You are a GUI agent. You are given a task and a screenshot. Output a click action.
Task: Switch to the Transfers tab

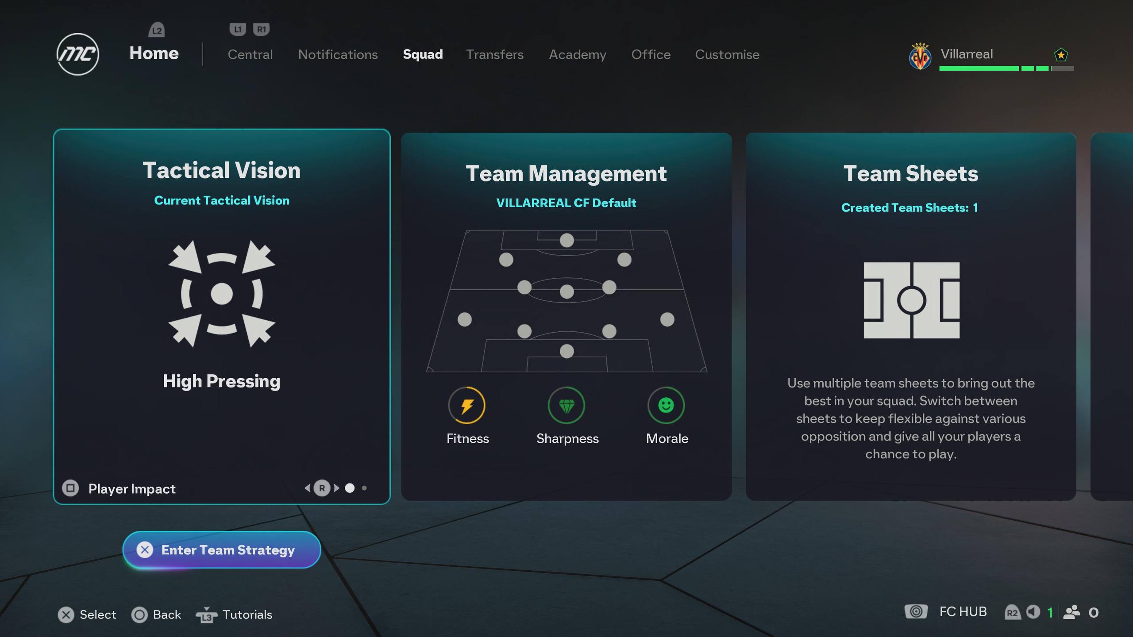click(x=494, y=54)
